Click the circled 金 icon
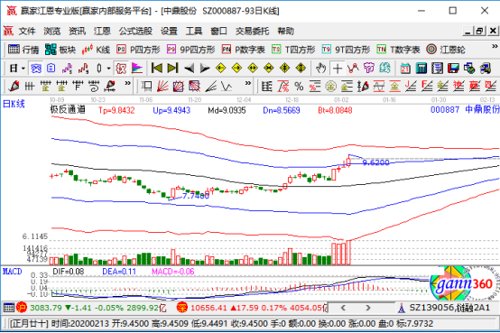Viewport: 500px width, 333px height. click(x=331, y=86)
